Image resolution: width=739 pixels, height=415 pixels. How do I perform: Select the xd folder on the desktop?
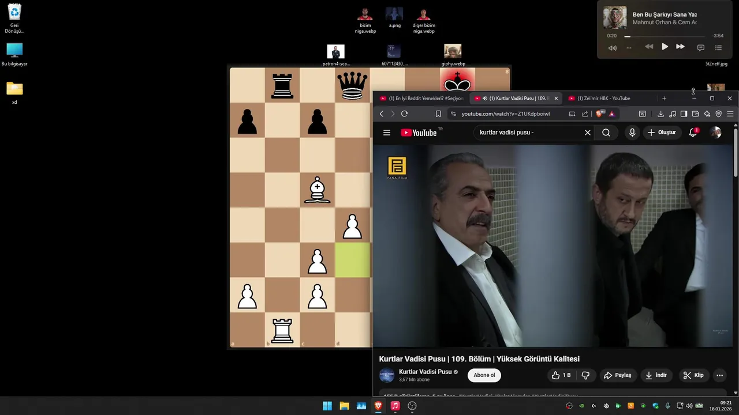tap(14, 93)
